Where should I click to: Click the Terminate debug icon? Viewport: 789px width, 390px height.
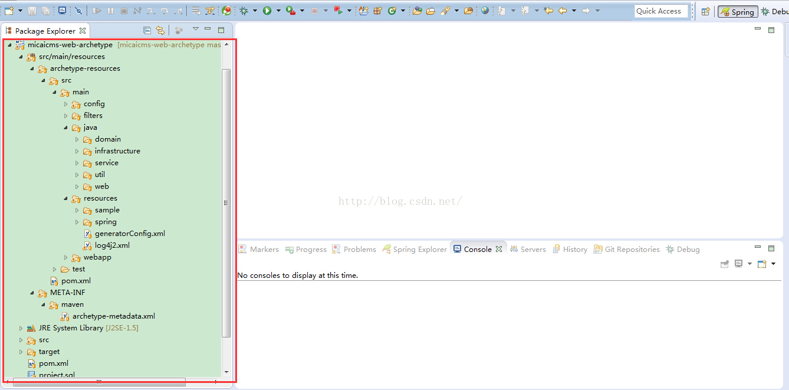124,11
